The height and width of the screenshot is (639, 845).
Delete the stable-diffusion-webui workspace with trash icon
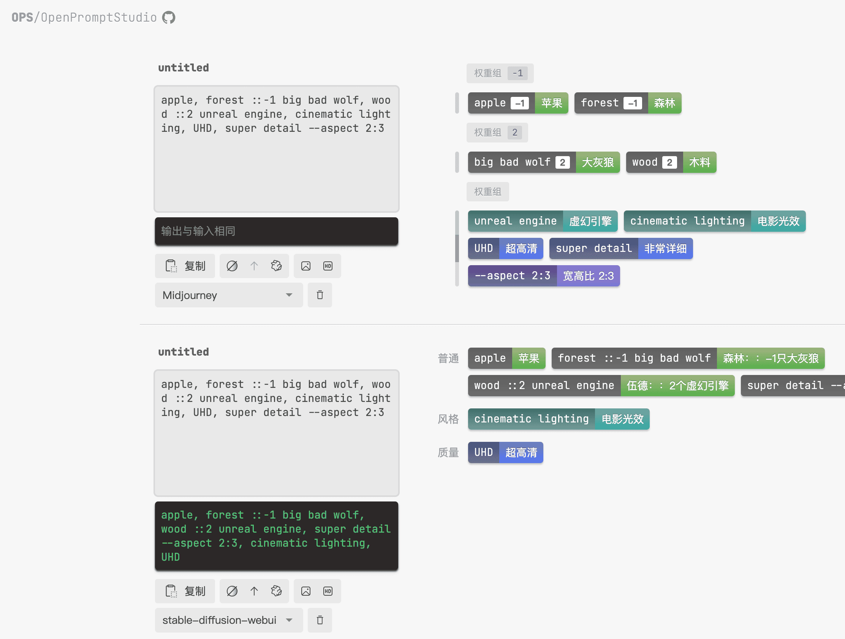pyautogui.click(x=320, y=620)
